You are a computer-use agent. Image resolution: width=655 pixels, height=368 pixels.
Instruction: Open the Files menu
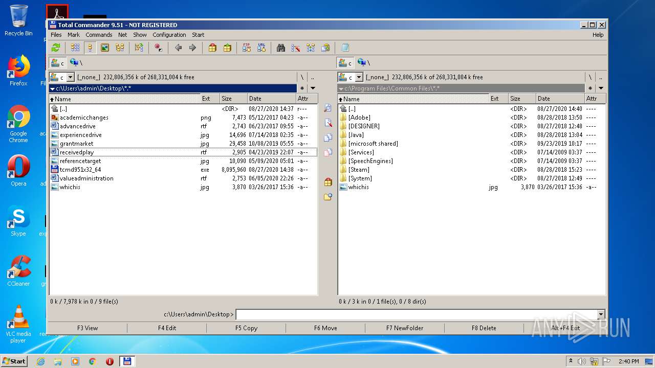click(56, 35)
